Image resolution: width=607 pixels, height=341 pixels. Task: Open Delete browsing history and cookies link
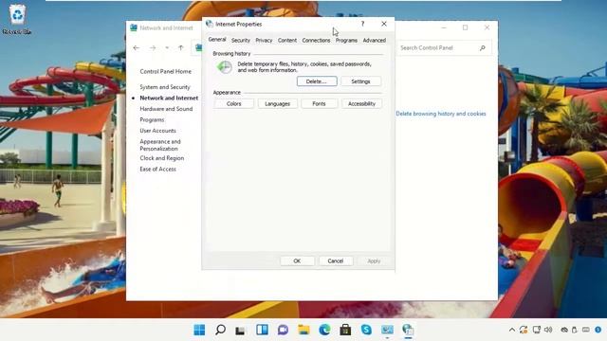click(441, 114)
